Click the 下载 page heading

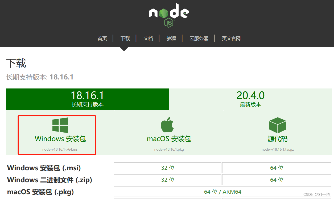coord(16,63)
